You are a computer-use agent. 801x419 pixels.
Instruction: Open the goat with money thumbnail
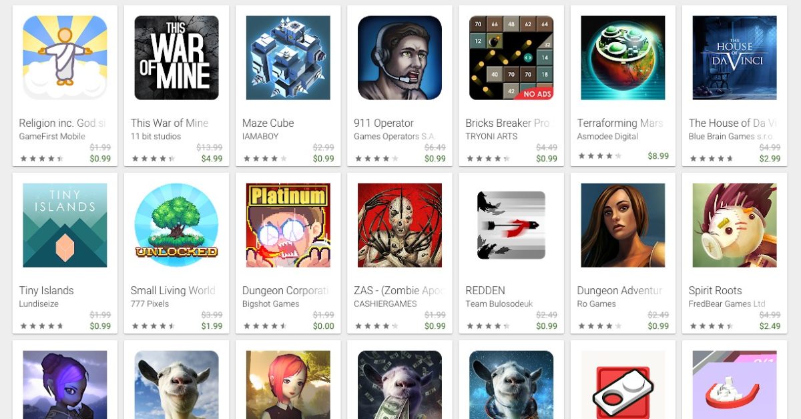click(x=399, y=385)
